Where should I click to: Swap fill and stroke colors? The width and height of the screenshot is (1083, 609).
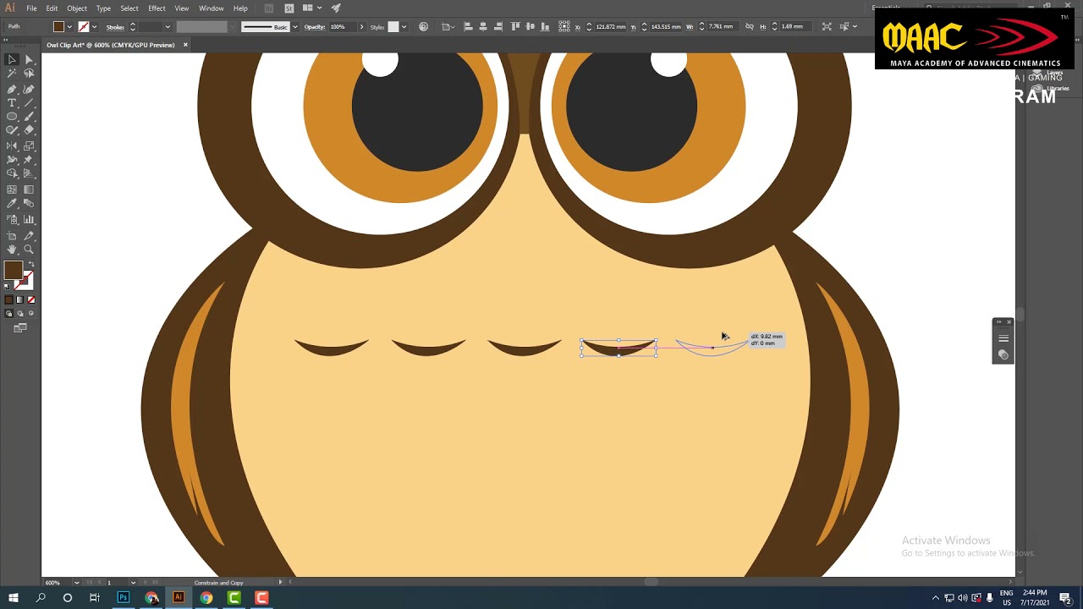(x=30, y=265)
